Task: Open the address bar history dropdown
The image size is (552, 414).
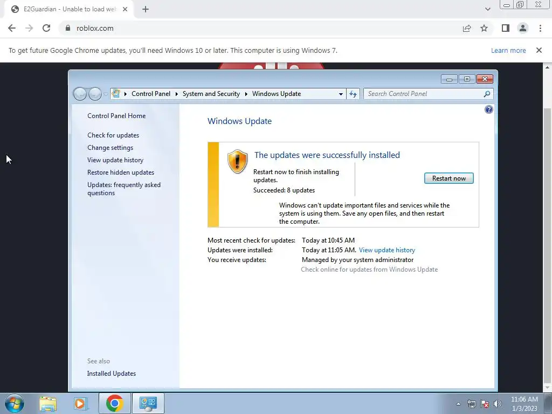Action: [x=341, y=94]
